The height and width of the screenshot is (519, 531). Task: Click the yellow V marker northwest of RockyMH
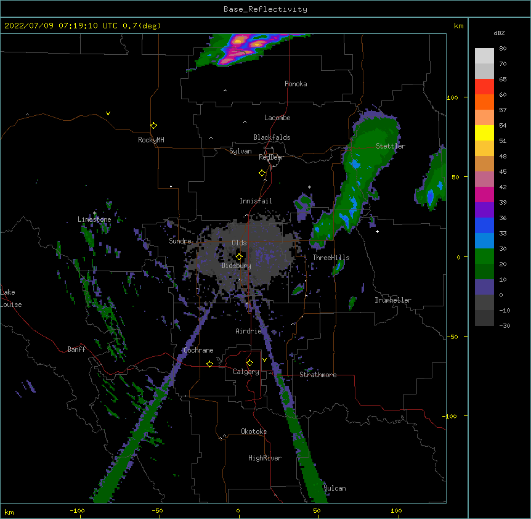(108, 113)
